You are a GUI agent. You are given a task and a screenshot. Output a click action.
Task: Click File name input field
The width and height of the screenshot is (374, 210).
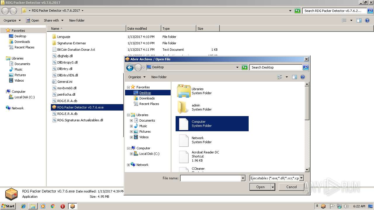point(210,178)
